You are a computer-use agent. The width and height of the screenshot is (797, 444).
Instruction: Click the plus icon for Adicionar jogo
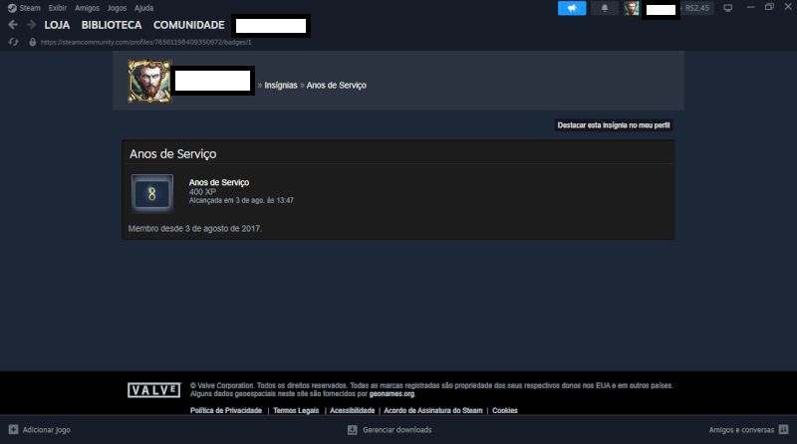point(13,430)
